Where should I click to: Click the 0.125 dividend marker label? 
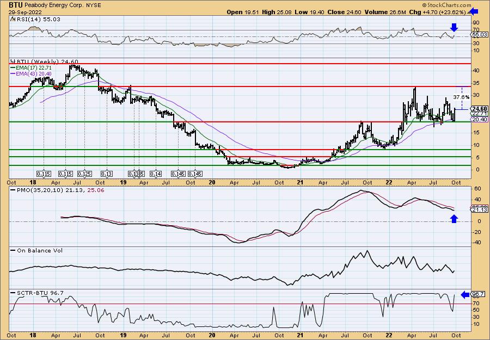(85, 174)
